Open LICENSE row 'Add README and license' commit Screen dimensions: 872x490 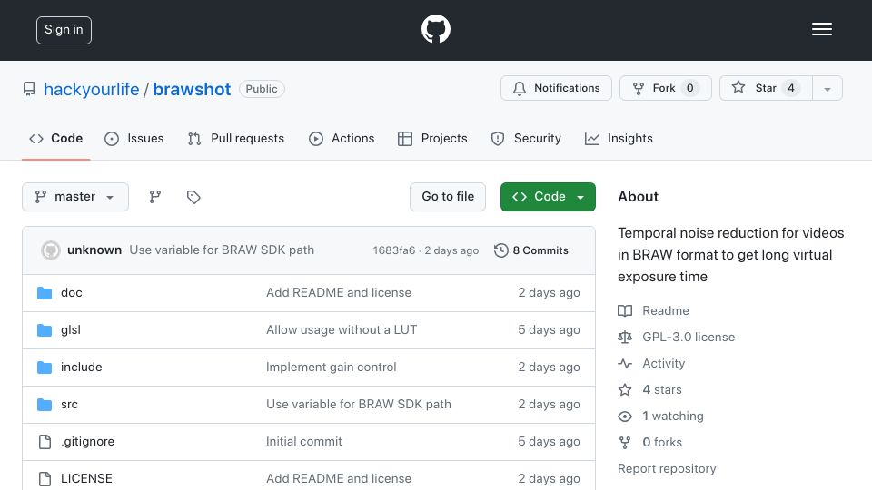(x=339, y=478)
